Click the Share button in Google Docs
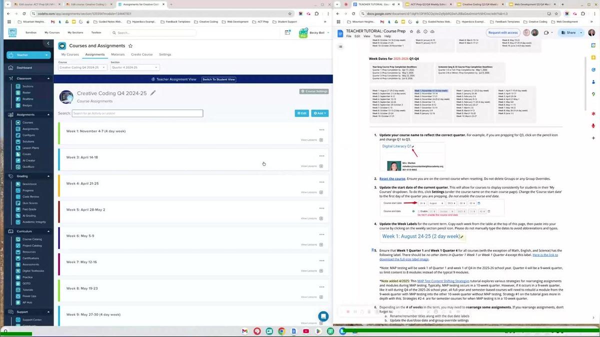 (x=568, y=32)
